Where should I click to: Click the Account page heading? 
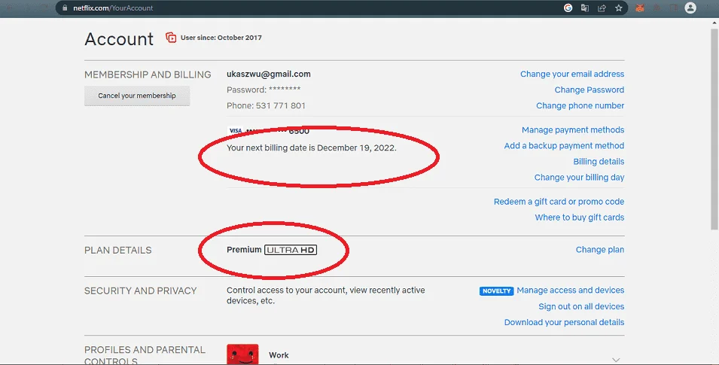tap(119, 39)
